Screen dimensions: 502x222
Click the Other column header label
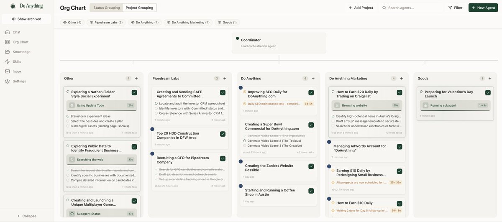69,78
